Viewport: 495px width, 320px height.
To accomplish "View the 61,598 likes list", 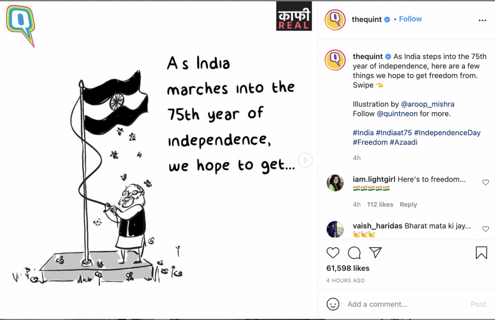I will coord(348,268).
